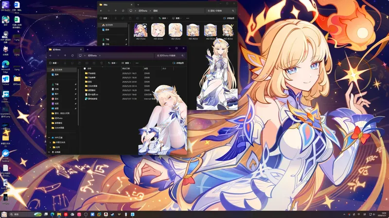The width and height of the screenshot is (389, 218).
Task: Open Downloads in front Explorer sidebar
Action: 56,84
